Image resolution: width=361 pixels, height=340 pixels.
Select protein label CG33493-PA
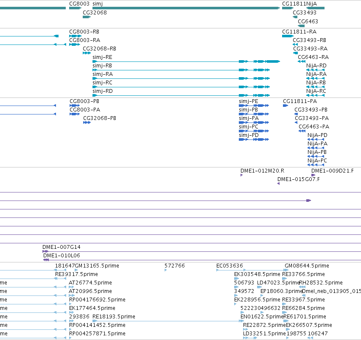(x=312, y=118)
